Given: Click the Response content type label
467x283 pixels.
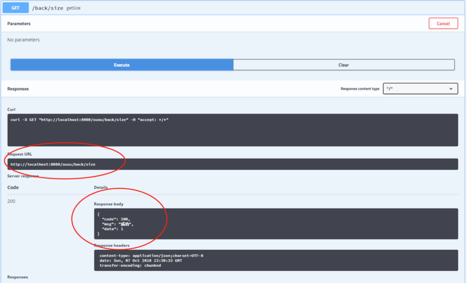Looking at the screenshot, I should coord(360,89).
